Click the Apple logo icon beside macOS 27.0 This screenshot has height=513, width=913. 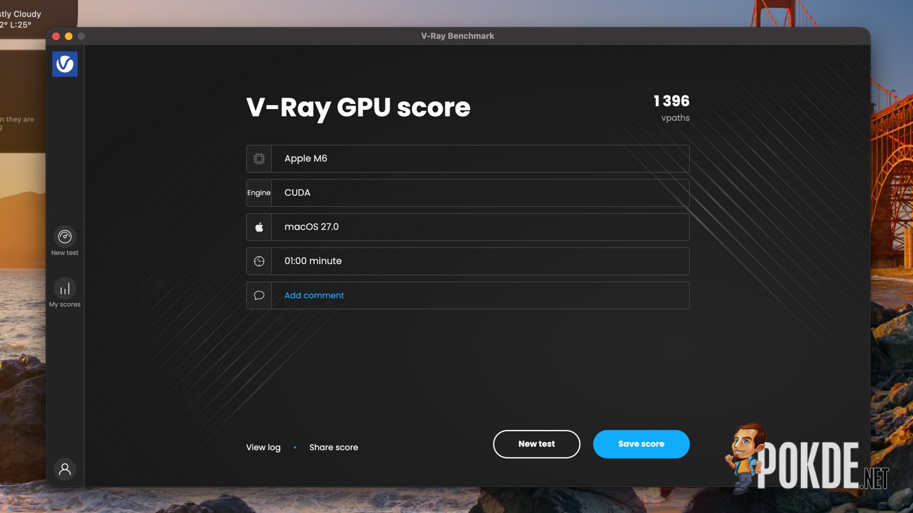tap(259, 227)
